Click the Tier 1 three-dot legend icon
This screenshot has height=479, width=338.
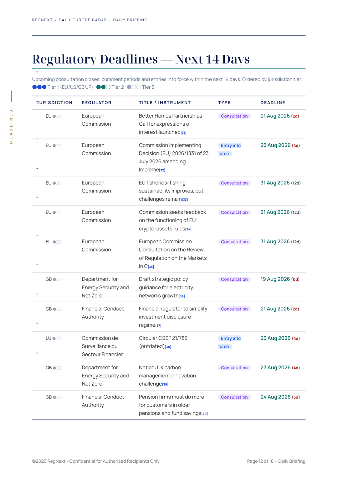tap(39, 87)
